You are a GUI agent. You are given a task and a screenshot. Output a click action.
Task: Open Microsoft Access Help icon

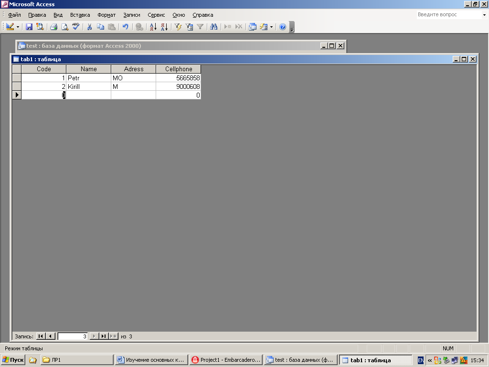[x=283, y=27]
